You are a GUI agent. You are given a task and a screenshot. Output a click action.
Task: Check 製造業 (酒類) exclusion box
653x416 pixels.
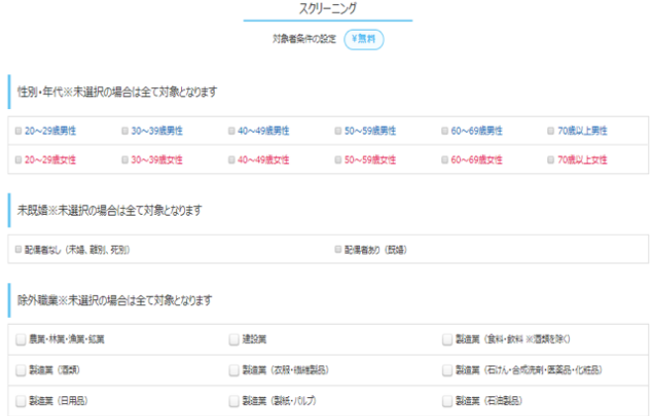pyautogui.click(x=21, y=370)
